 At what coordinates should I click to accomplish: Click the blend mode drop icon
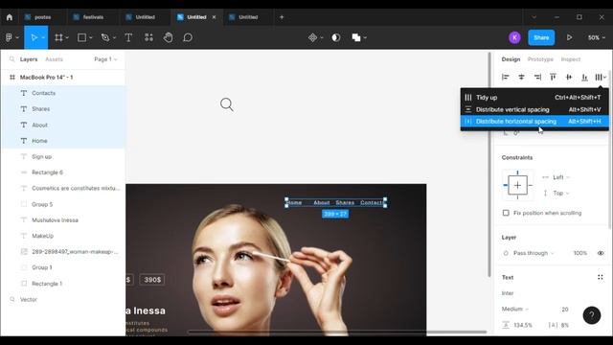click(506, 253)
